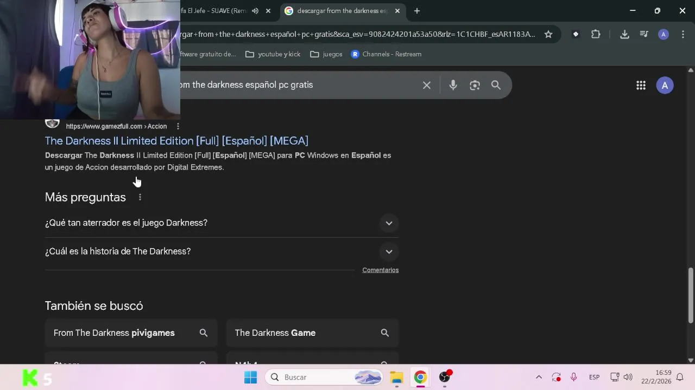Screen dimensions: 695x390
Task: Click scrollbar up arrow at page top
Action: point(691,70)
